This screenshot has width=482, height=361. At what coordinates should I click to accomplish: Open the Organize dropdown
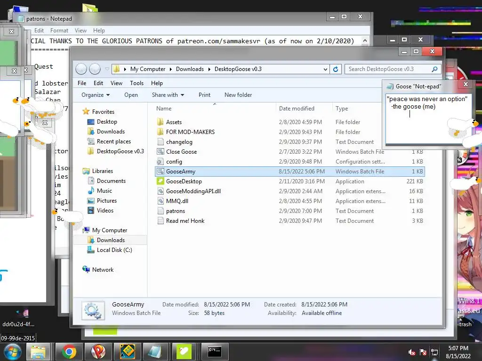point(96,95)
